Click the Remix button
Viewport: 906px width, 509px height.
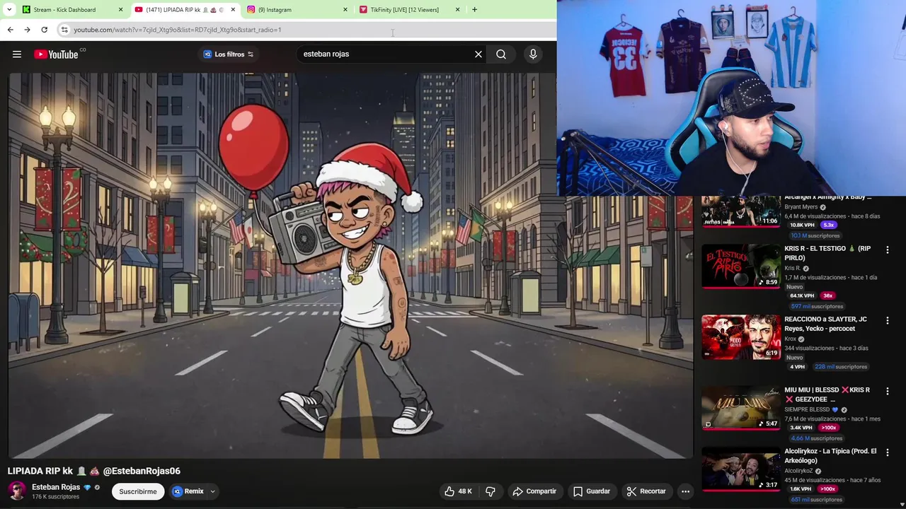188,491
